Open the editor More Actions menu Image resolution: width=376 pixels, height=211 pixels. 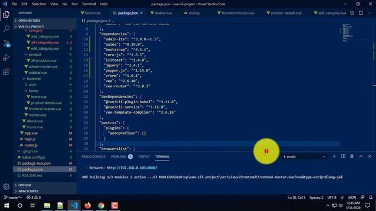coord(370,13)
